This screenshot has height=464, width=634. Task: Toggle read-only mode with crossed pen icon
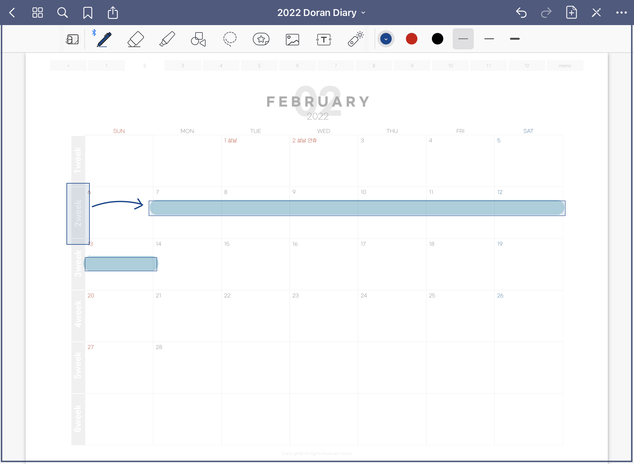(x=596, y=13)
